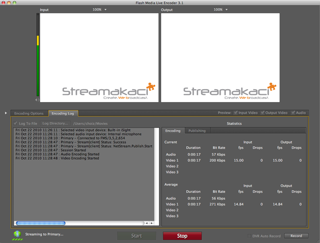Click the speaker icon below the audio meter

(x=37, y=100)
